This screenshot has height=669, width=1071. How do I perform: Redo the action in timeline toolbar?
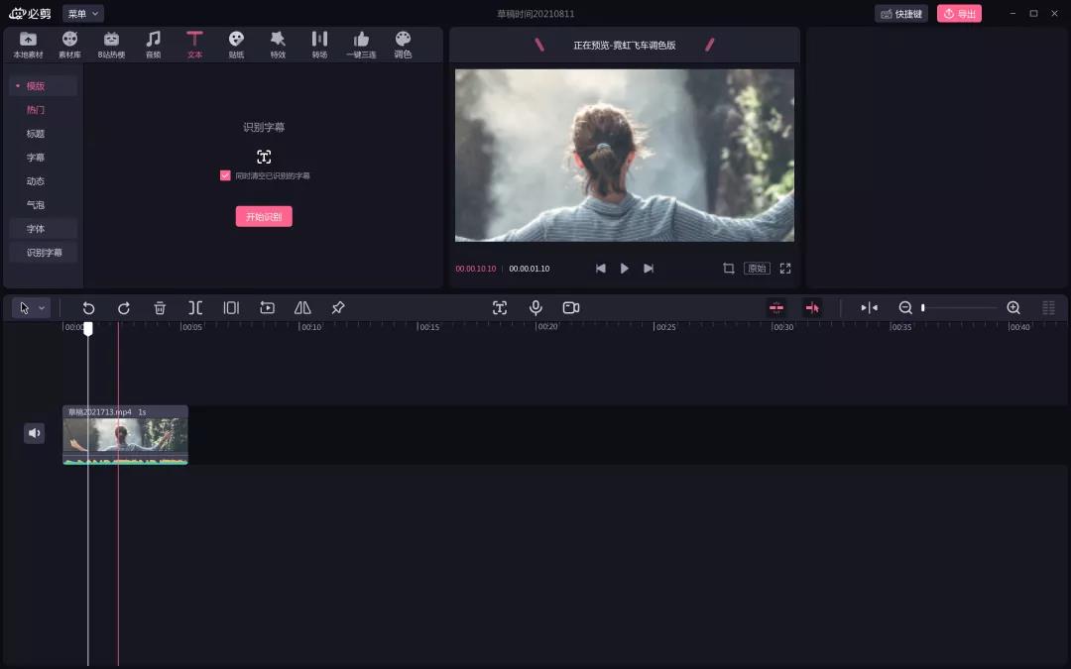pos(124,308)
